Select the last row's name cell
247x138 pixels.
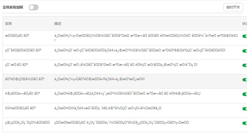tap(27, 122)
